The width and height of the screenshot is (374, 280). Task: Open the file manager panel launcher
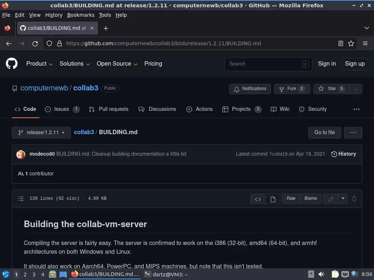tap(53, 274)
